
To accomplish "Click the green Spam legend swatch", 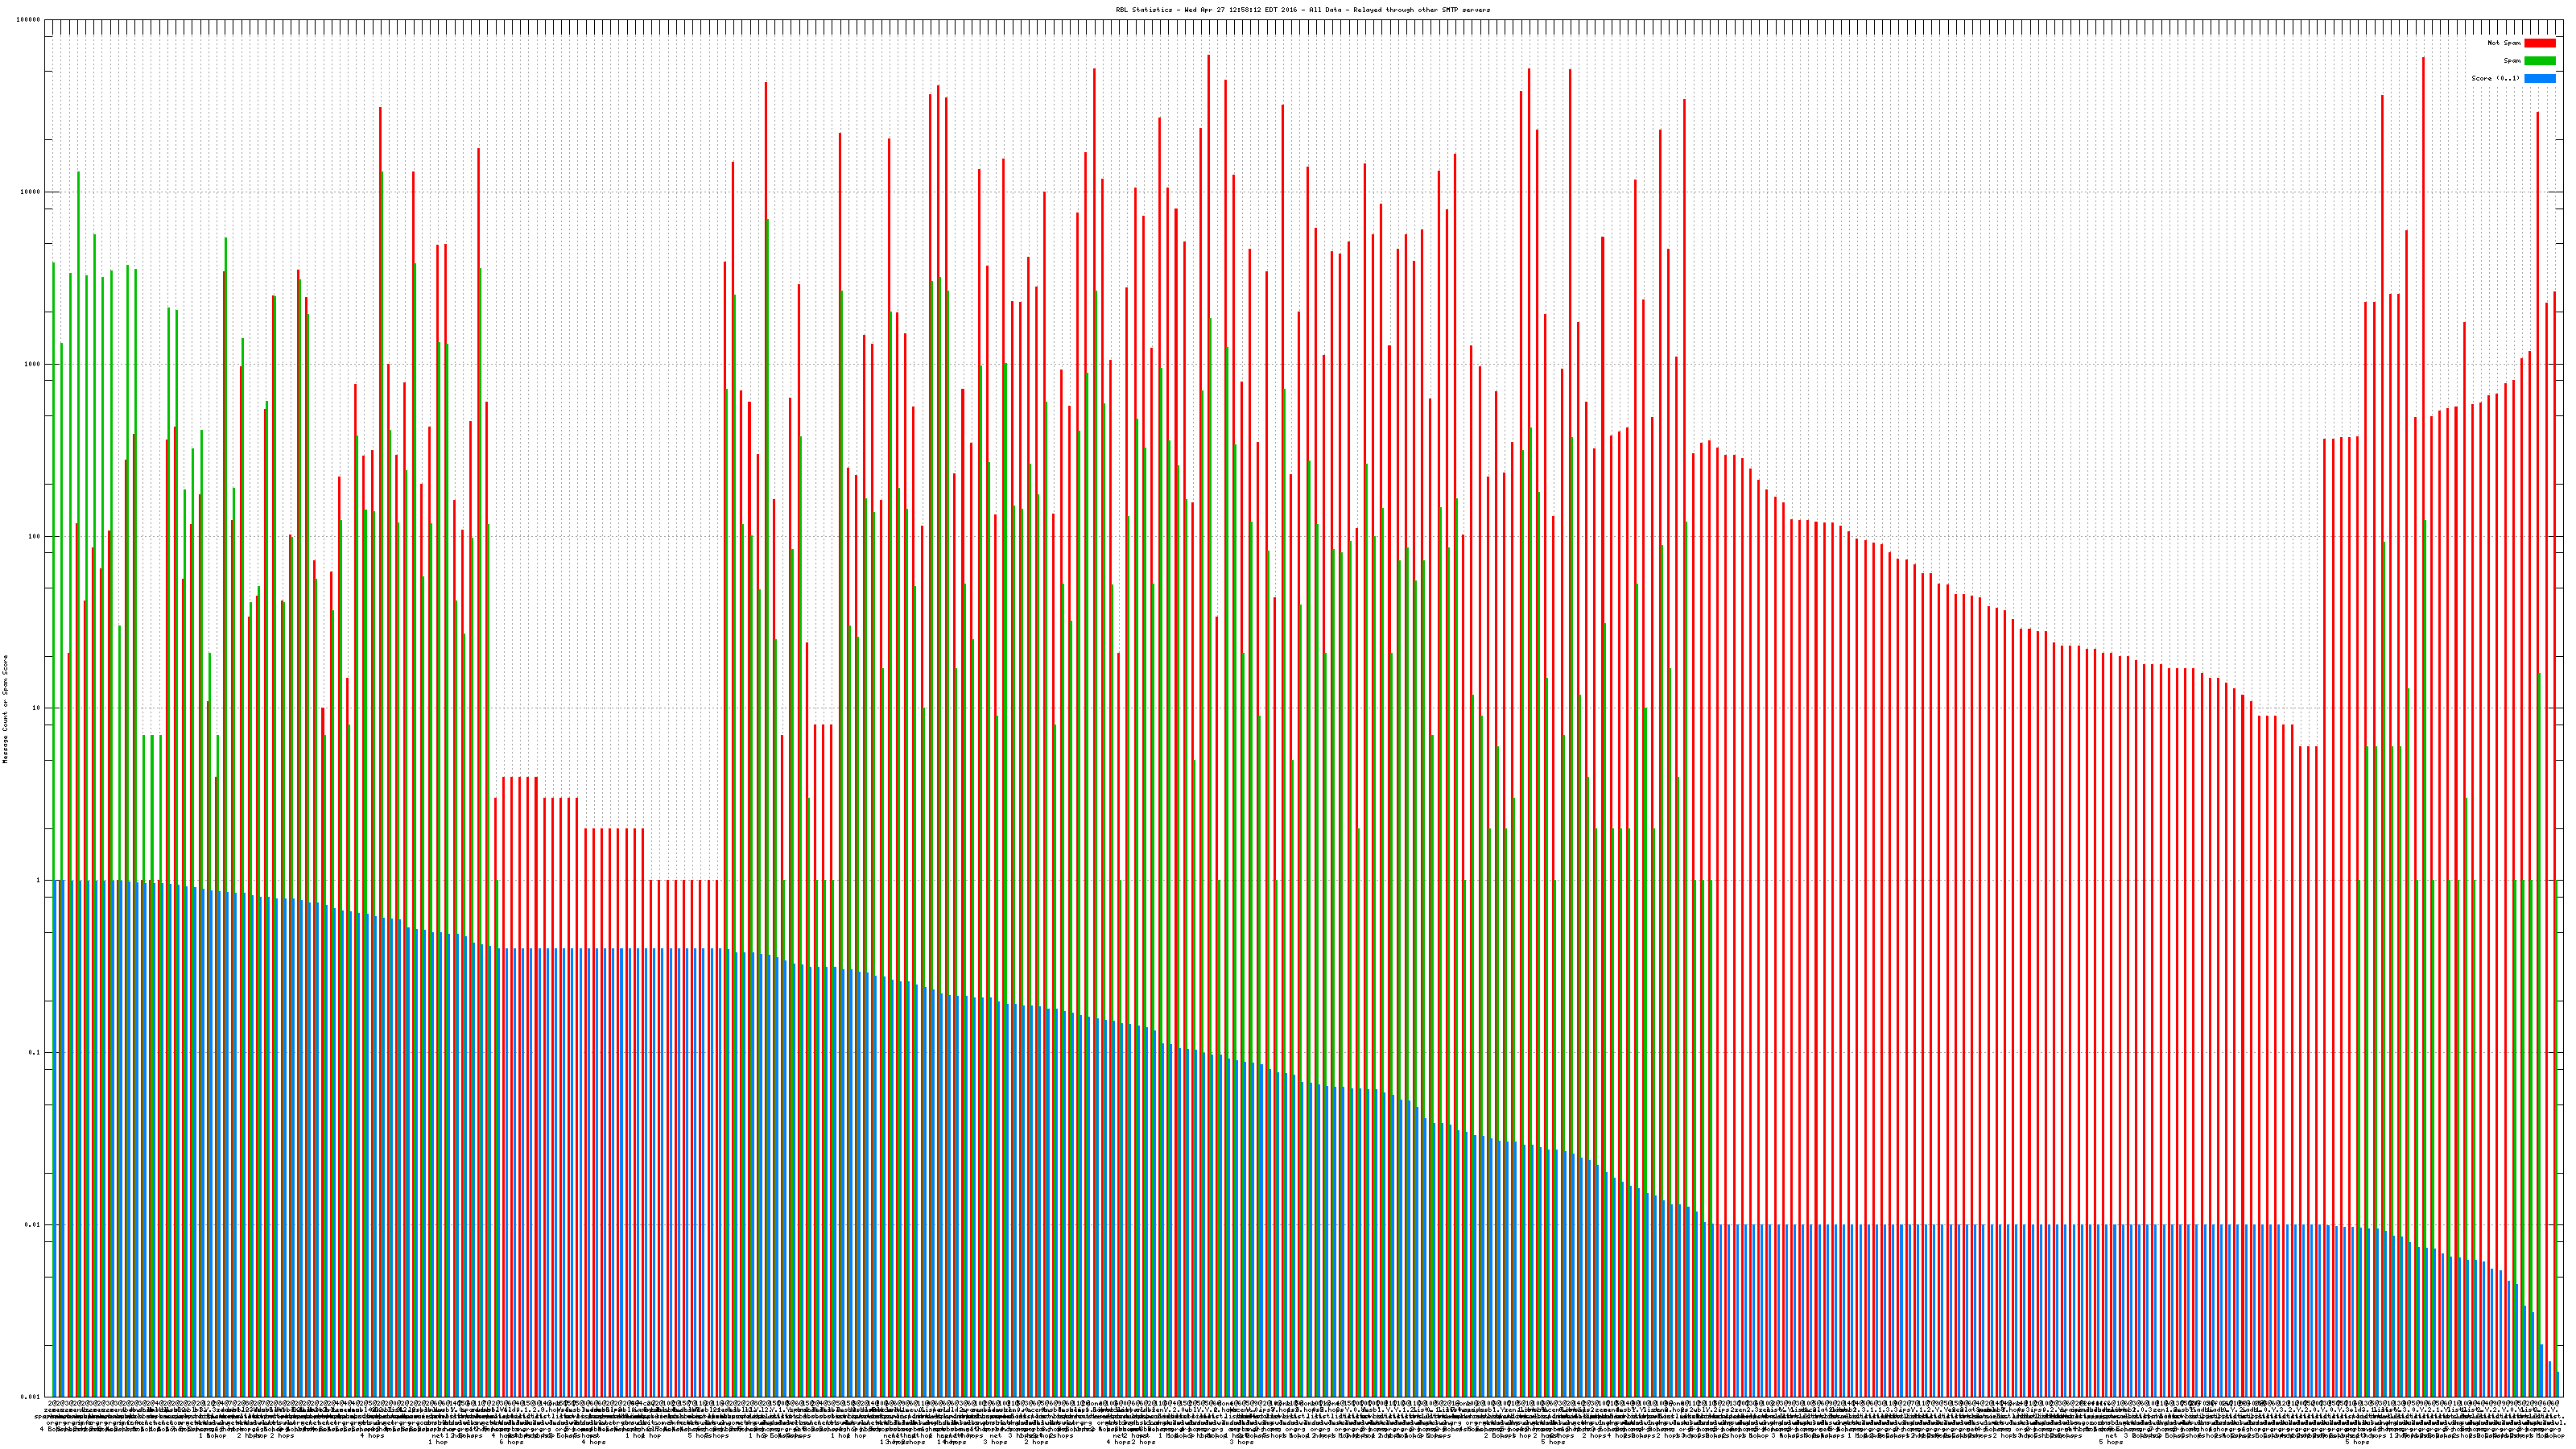I will pos(2539,61).
